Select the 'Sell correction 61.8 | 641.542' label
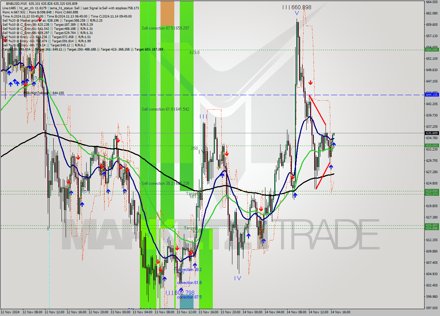This screenshot has width=440, height=316. click(165, 109)
